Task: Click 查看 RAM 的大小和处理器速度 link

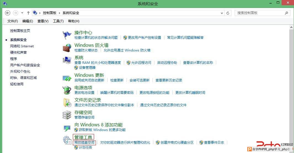Action: point(98,63)
